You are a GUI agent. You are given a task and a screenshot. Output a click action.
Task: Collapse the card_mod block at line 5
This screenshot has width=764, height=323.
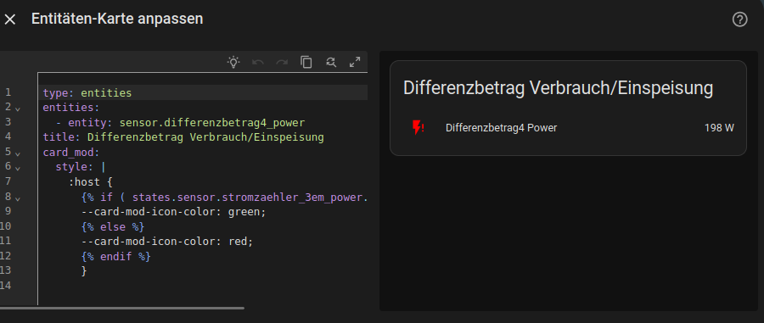click(x=18, y=153)
